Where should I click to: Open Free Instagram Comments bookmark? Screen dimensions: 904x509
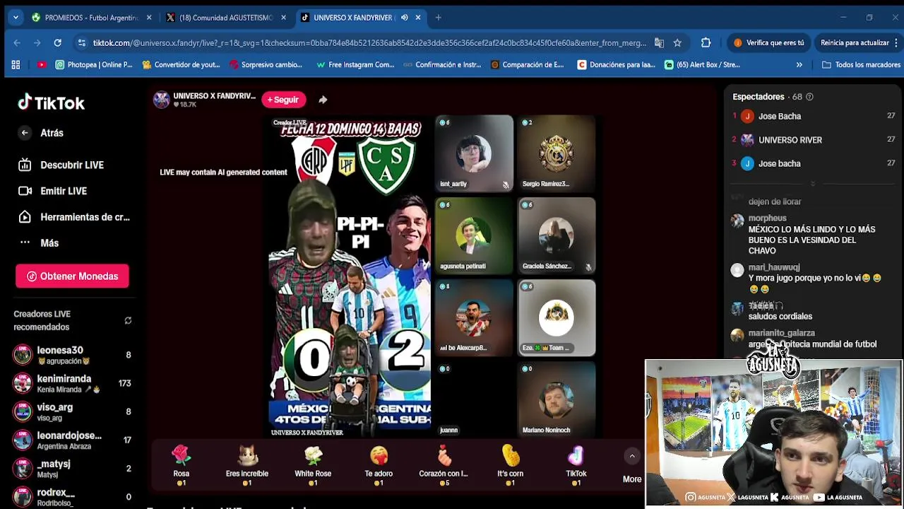click(355, 65)
